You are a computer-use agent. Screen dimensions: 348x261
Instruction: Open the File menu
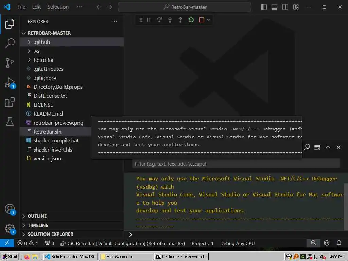(x=21, y=7)
